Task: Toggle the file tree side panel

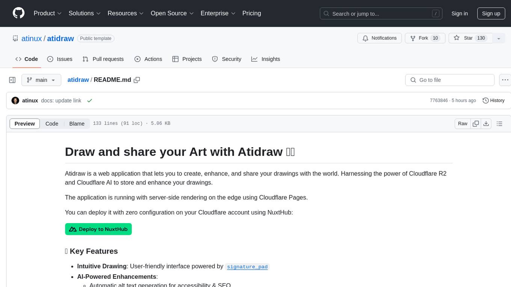Action: [12, 80]
